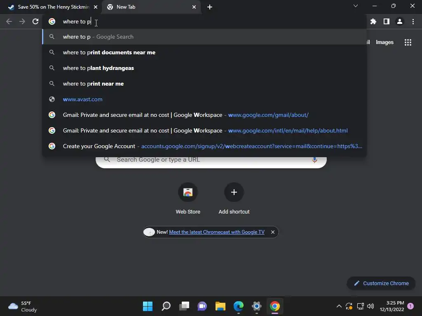422x316 pixels.
Task: Click the volume speaker tray icon
Action: pos(370,306)
